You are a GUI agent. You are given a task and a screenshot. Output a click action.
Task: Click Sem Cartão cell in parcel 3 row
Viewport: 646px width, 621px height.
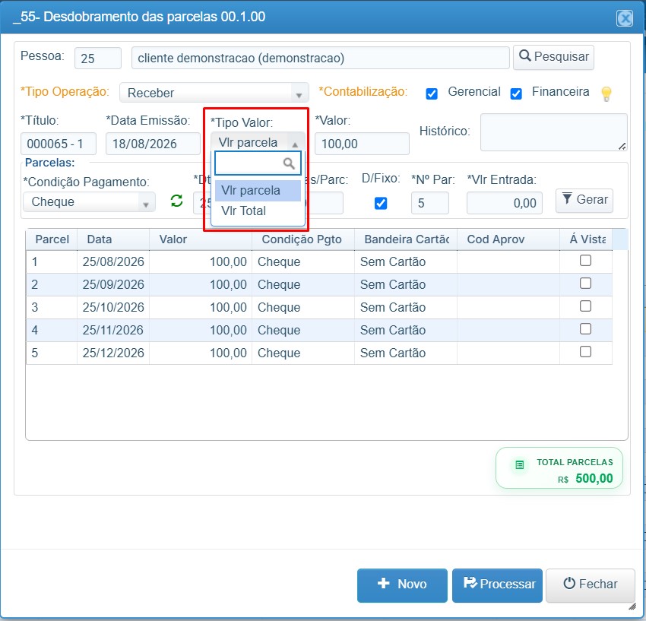coord(406,307)
